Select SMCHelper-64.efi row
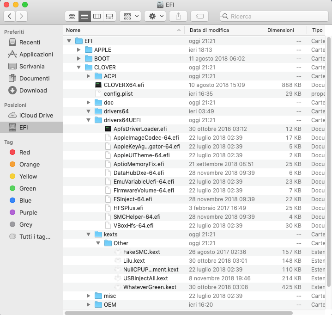Viewport: 332px width, 315px height. (x=194, y=217)
